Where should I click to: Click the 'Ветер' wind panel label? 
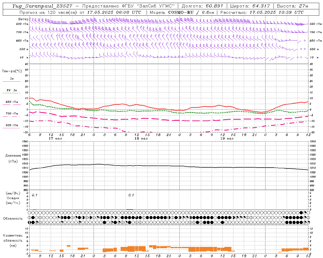tap(23, 19)
